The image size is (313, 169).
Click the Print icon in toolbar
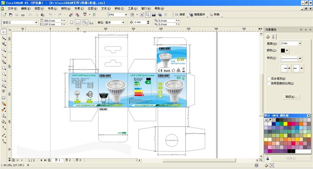(x=23, y=15)
